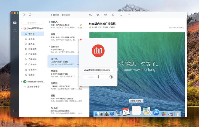Click the refresh mailbox icon
Screen dimensions: 199x127
30,15
